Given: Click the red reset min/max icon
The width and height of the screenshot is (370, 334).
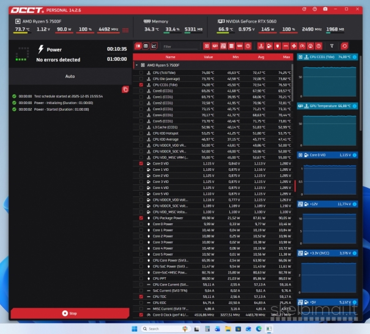Looking at the screenshot, I should click(x=345, y=46).
